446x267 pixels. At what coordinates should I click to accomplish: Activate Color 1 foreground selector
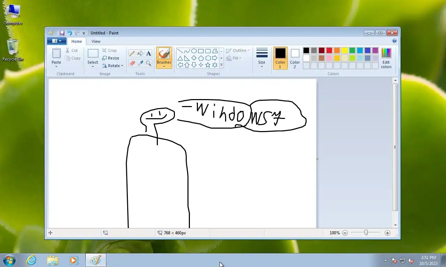pos(280,58)
